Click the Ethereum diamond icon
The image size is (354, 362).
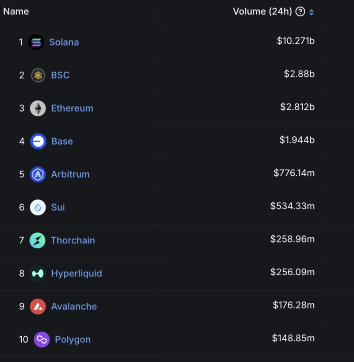[38, 108]
